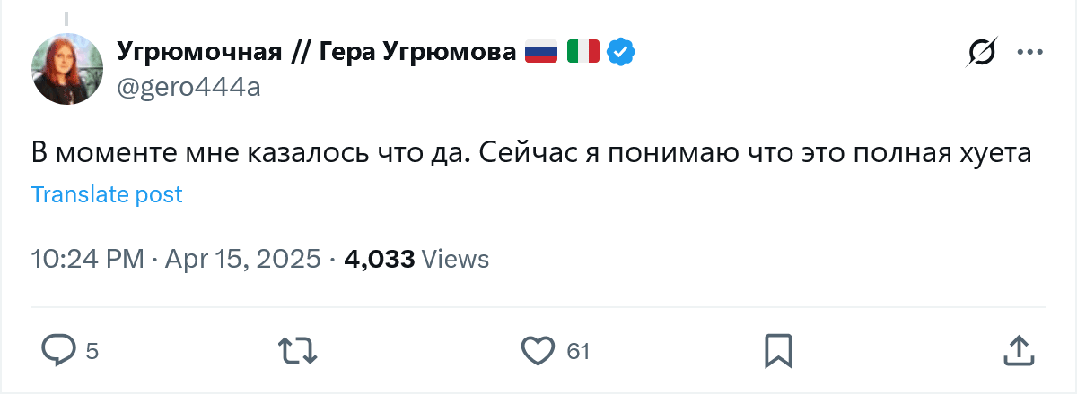Open the three-dot More menu
The width and height of the screenshot is (1077, 394).
pyautogui.click(x=1029, y=53)
